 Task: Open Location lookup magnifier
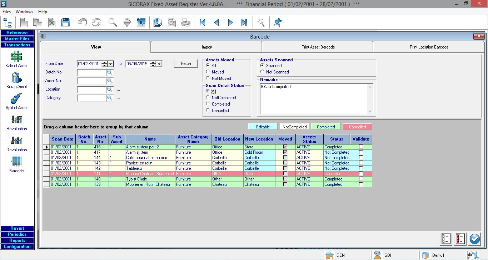(110, 90)
